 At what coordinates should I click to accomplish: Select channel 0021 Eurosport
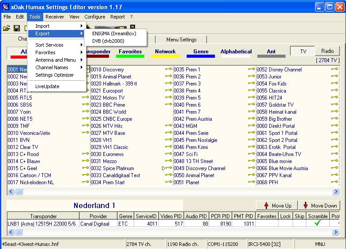pos(107,91)
